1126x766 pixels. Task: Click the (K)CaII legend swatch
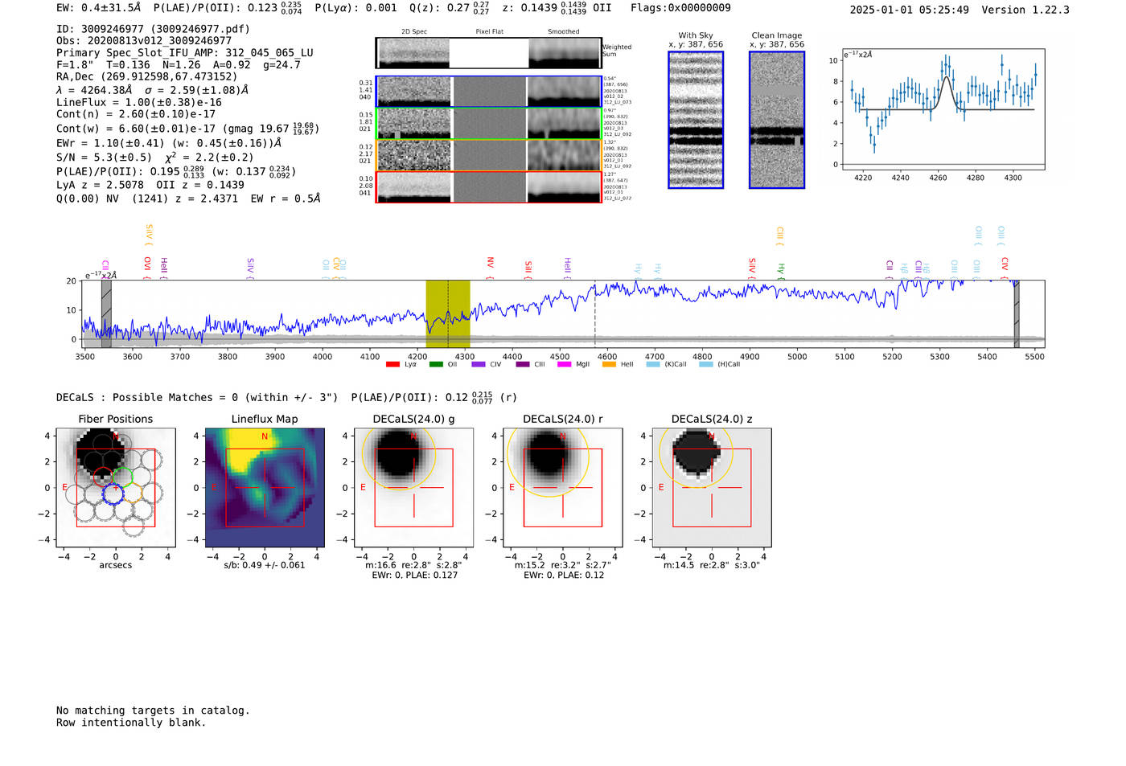point(653,364)
